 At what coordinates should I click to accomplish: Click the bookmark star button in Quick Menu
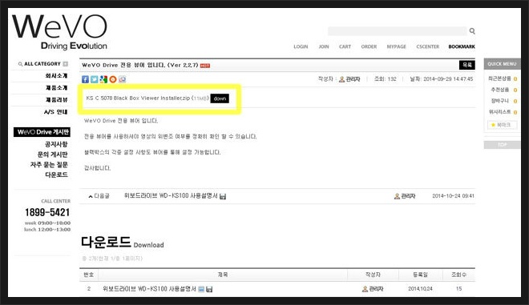502,125
